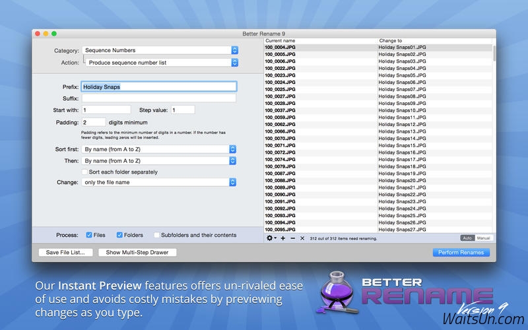Click the Perform Renames button
528x330 pixels.
tap(461, 253)
